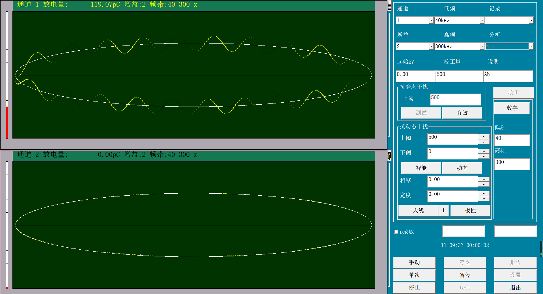Toggle the p录放 checkbox
The image size is (543, 294).
[x=396, y=232]
